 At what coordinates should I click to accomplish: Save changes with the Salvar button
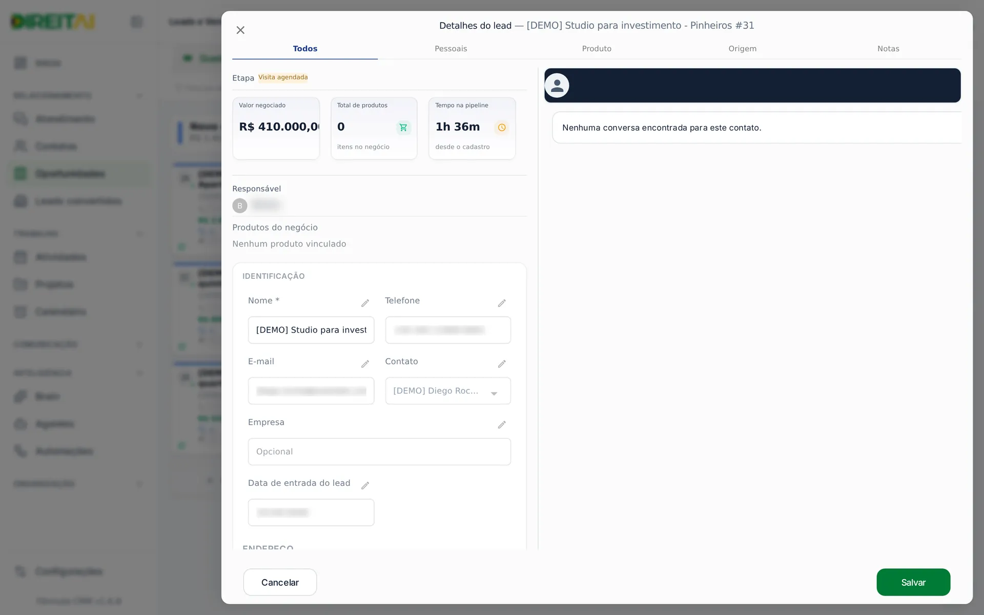(913, 582)
